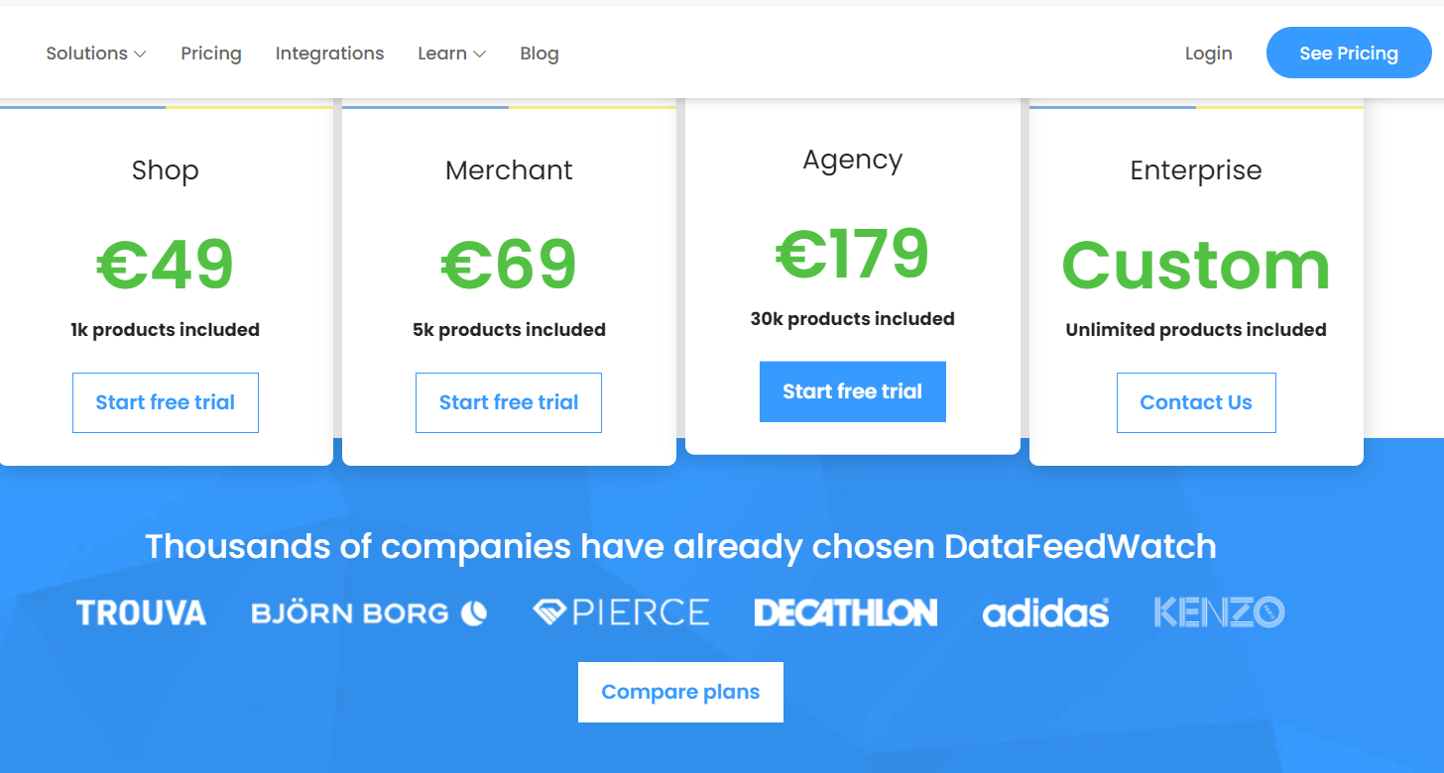Viewport: 1444px width, 773px height.
Task: Expand the Learn dropdown chevron
Action: click(479, 54)
